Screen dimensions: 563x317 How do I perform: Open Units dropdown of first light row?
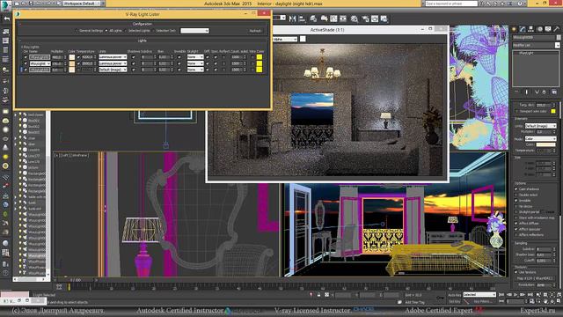pos(113,57)
